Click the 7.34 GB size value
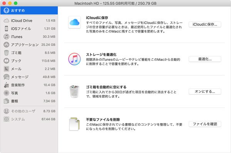Image resolution: width=231 pixels, height=153 pixels. click(49, 101)
